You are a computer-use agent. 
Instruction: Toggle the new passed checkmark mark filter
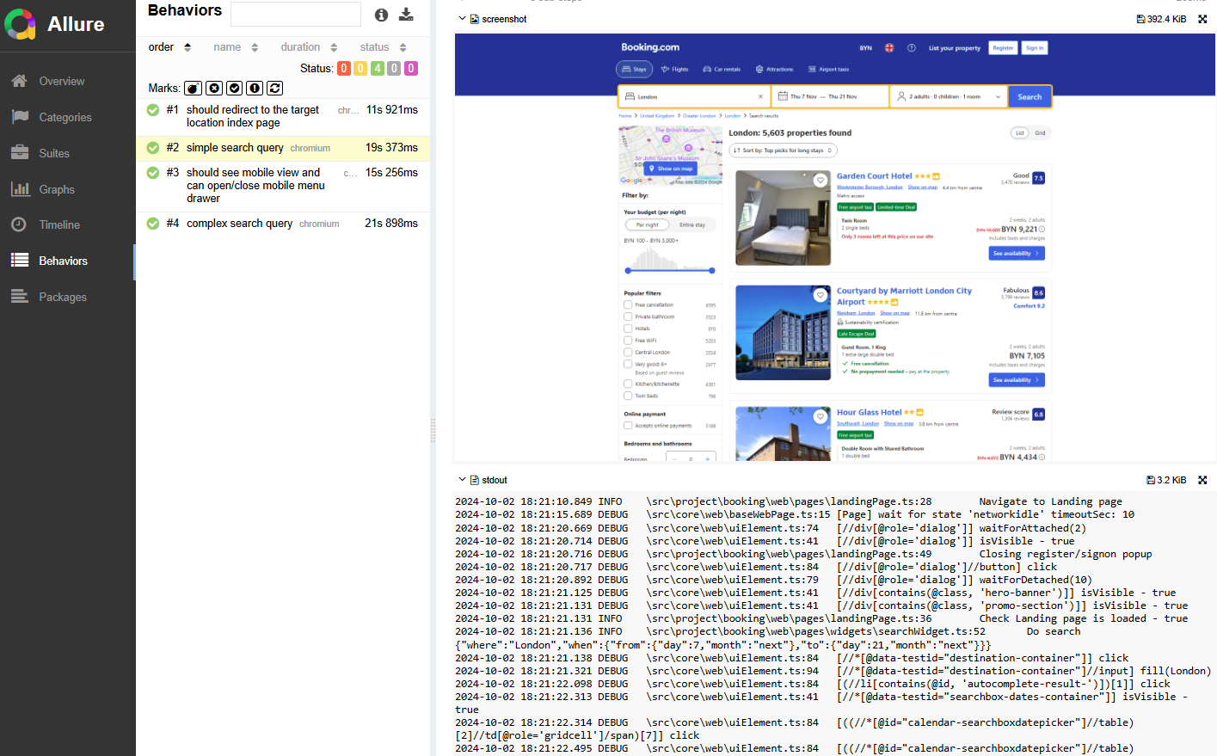pos(234,88)
